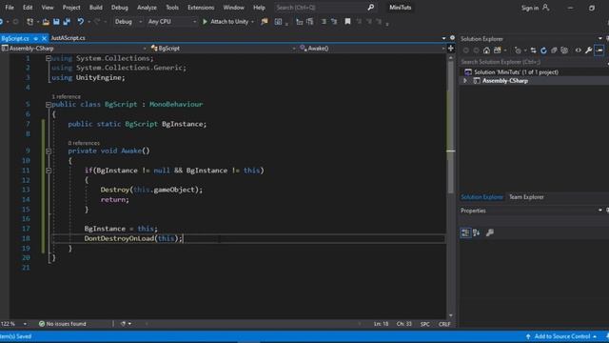
Task: Click the Collapse All icon in Solution Explorer
Action: point(554,50)
